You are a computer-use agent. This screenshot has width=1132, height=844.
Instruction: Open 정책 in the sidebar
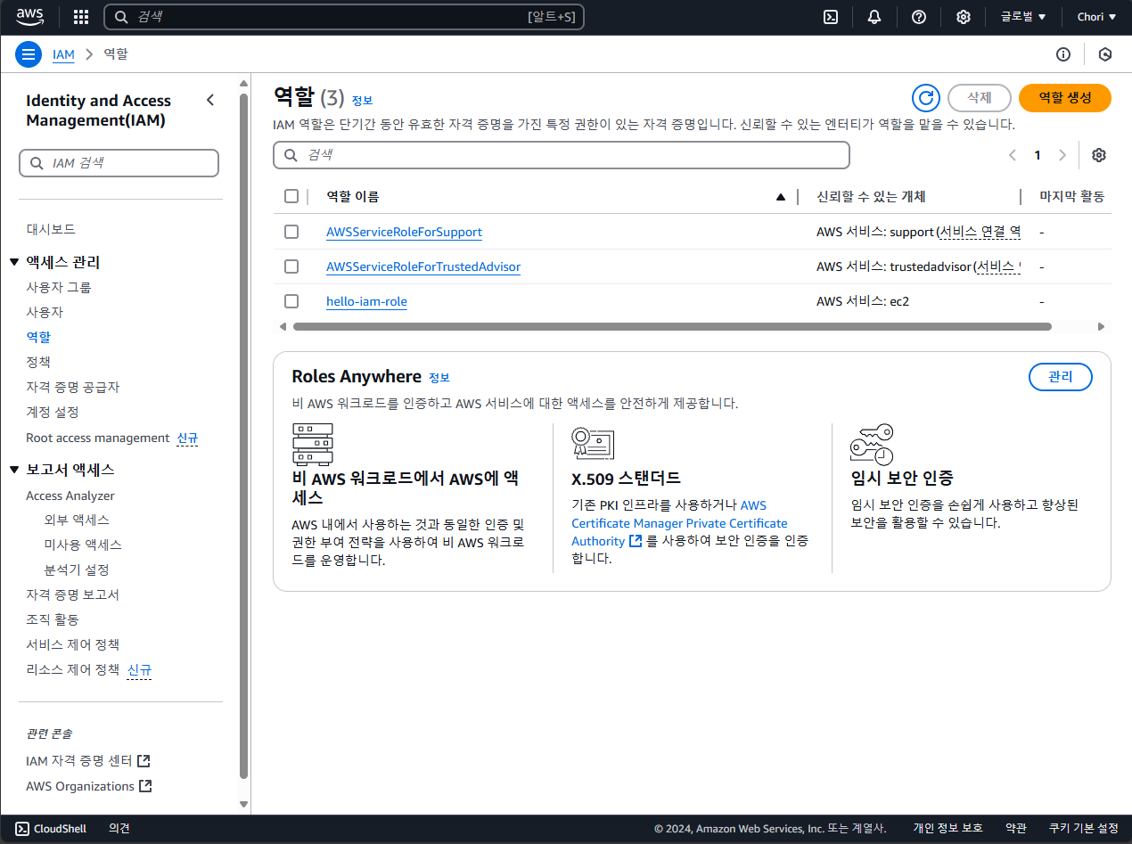38,362
